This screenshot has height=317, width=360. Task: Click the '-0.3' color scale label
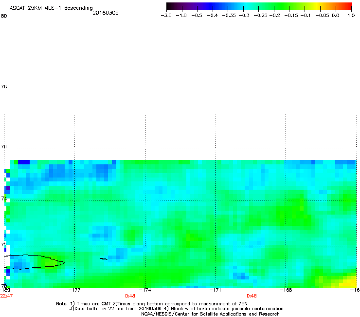coord(244,16)
